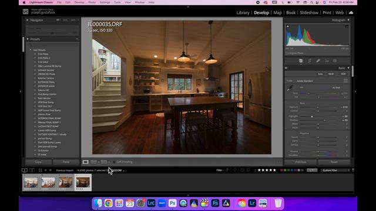The width and height of the screenshot is (376, 211).
Task: Open Google Chrome in the Dock
Action: pyautogui.click(x=108, y=203)
